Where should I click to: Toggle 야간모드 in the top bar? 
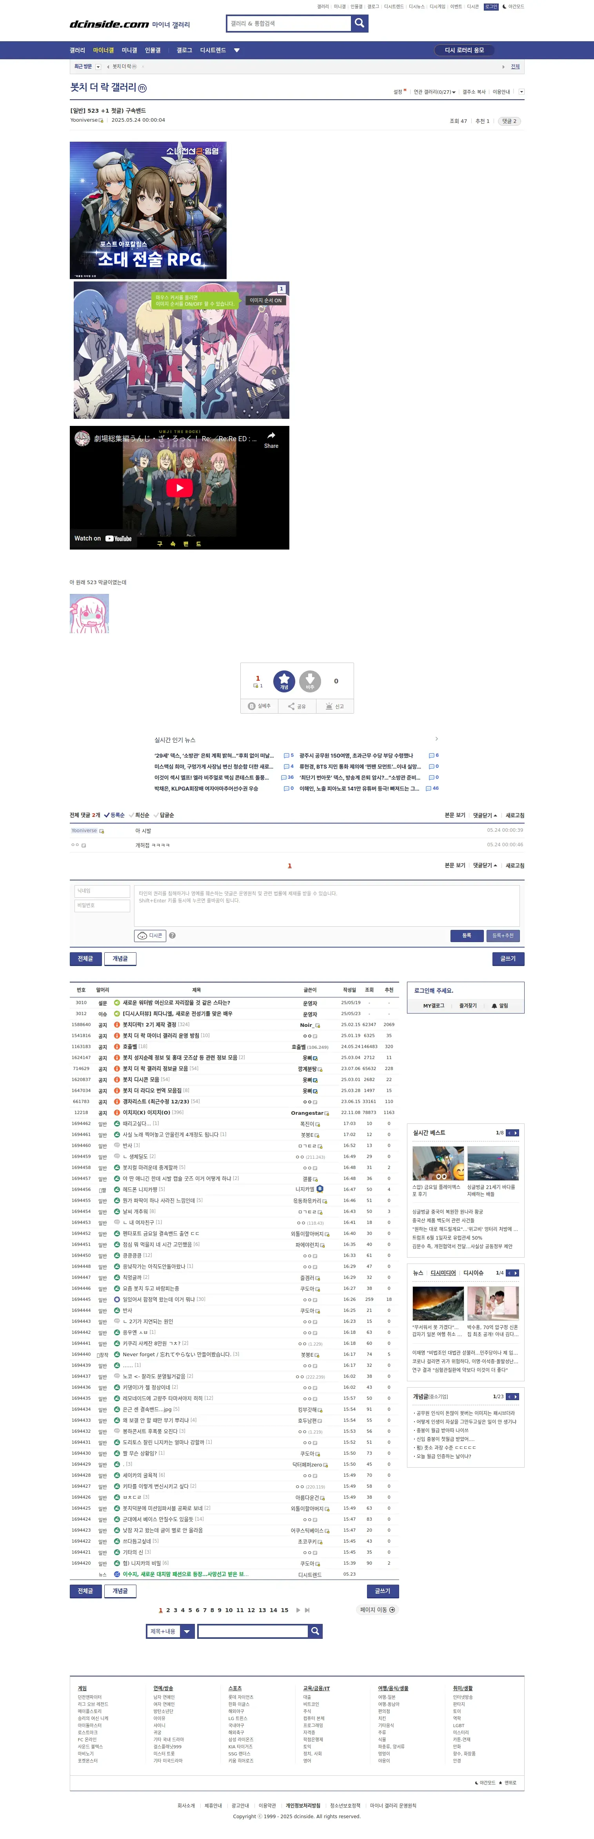513,6
